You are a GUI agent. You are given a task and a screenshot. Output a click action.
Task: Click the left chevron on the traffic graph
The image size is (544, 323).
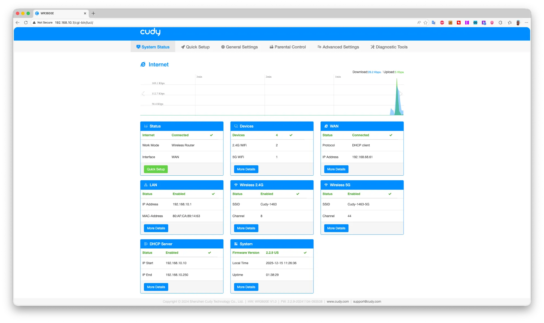click(x=143, y=94)
